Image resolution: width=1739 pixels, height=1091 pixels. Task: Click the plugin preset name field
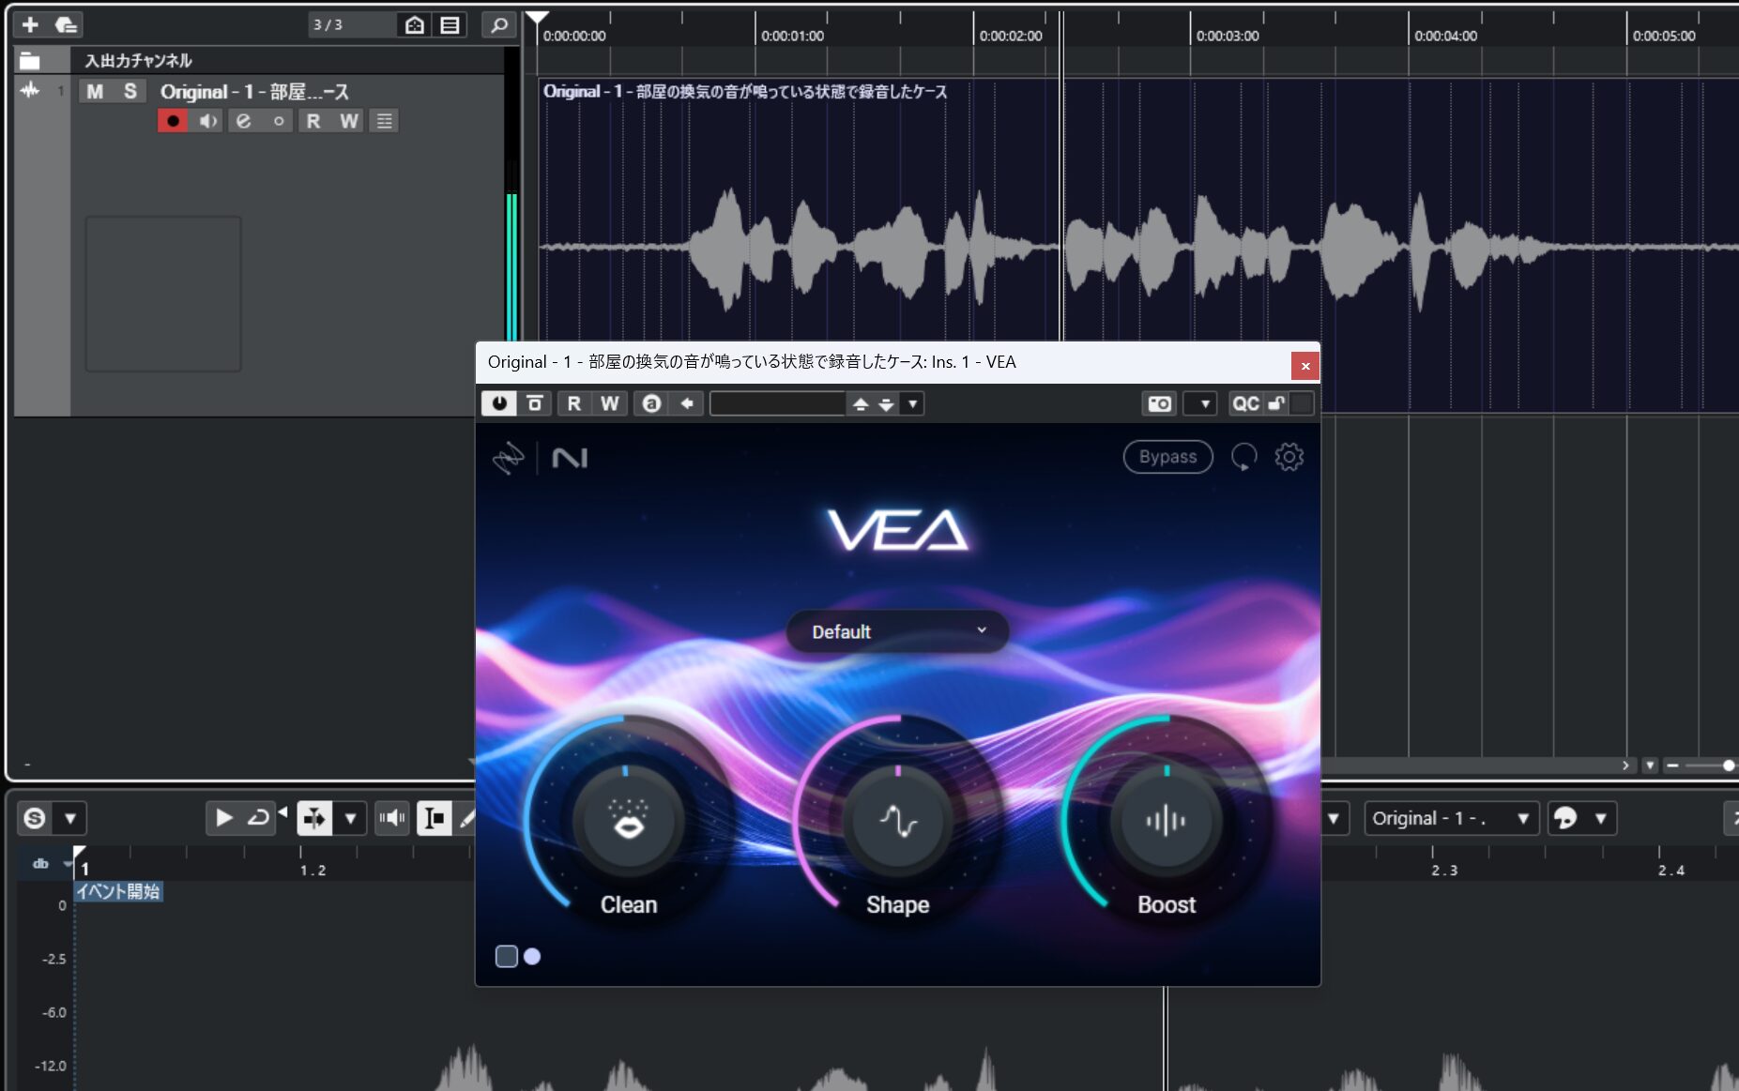[x=778, y=403]
